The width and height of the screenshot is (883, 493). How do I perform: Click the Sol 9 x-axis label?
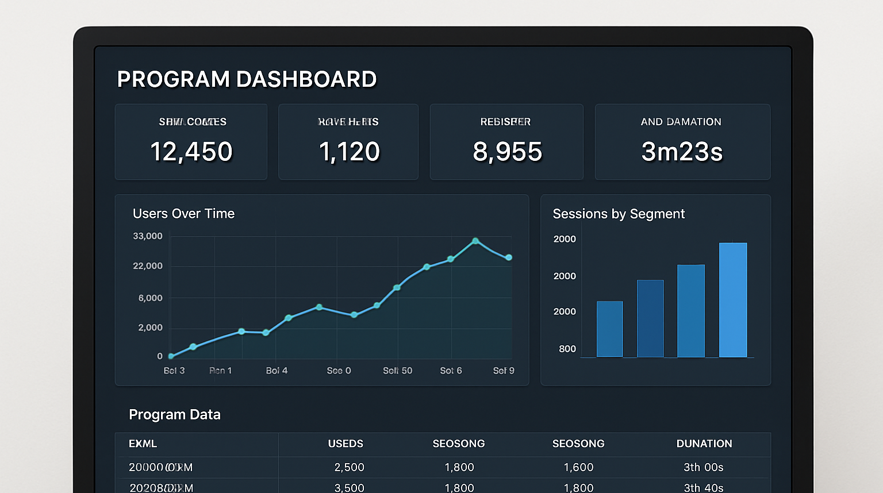(x=504, y=371)
